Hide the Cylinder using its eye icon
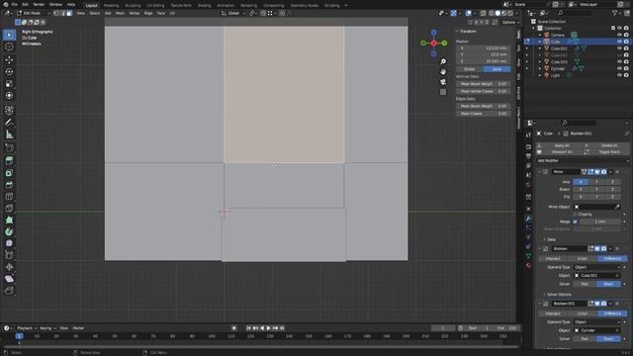This screenshot has width=633, height=356. pos(619,68)
